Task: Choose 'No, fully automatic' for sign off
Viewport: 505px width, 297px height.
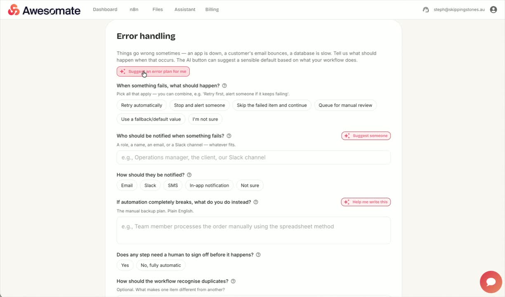Action: coord(161,265)
